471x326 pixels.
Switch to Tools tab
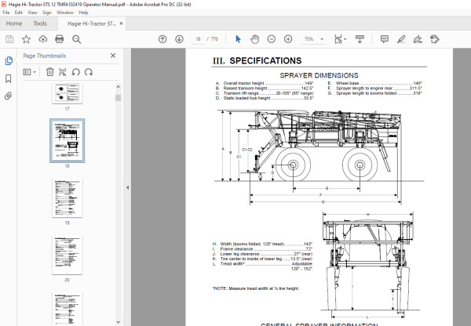tap(40, 24)
